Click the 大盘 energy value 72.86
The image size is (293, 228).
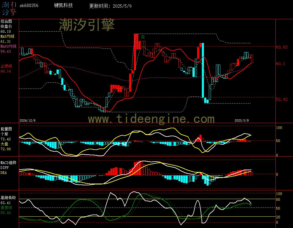click(x=6, y=149)
